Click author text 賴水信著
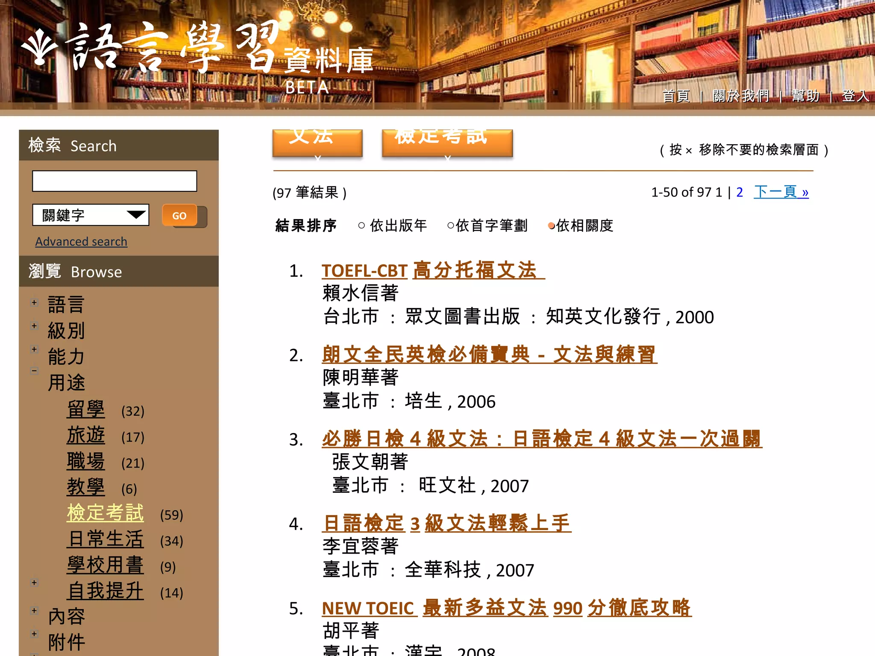 pyautogui.click(x=360, y=293)
